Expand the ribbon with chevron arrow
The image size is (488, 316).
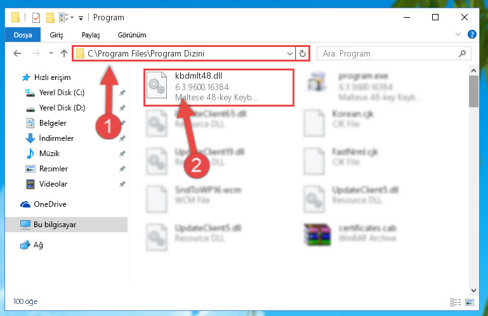pos(458,34)
